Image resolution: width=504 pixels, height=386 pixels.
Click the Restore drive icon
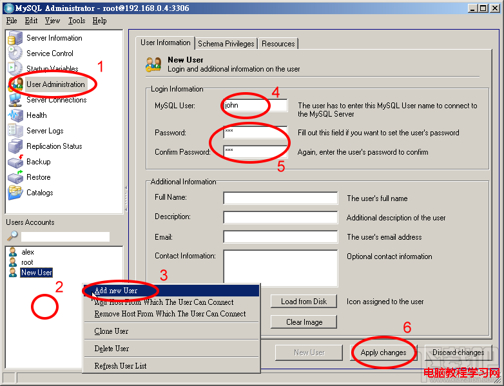[15, 177]
